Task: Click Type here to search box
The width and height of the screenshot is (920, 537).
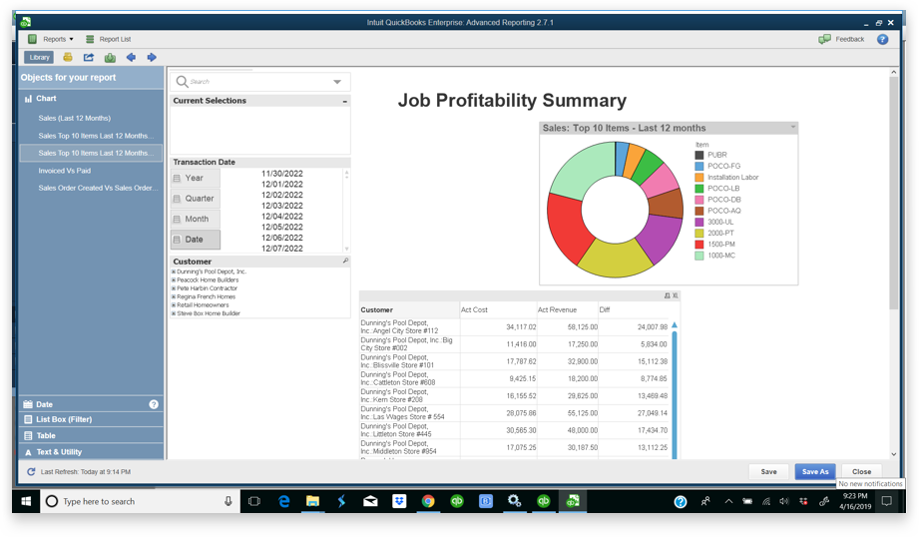Action: tap(140, 501)
